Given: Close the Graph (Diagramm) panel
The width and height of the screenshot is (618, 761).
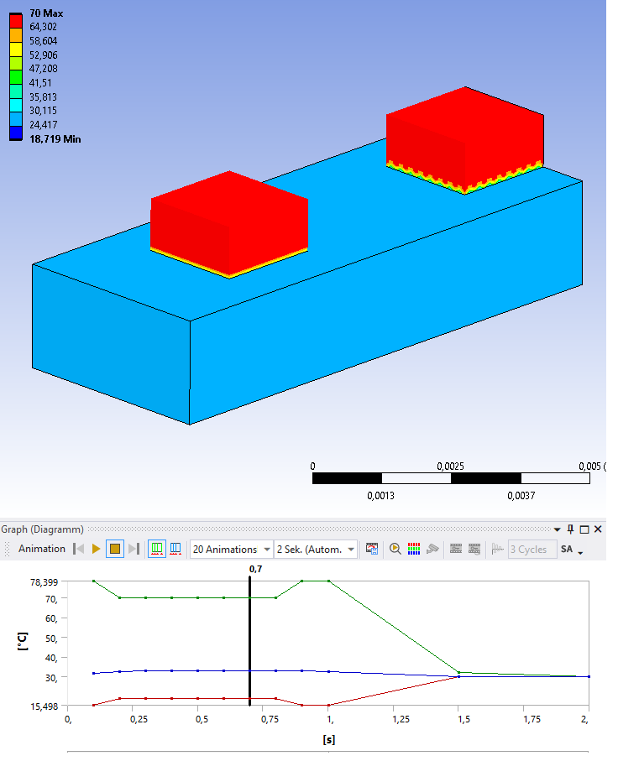Looking at the screenshot, I should (598, 529).
